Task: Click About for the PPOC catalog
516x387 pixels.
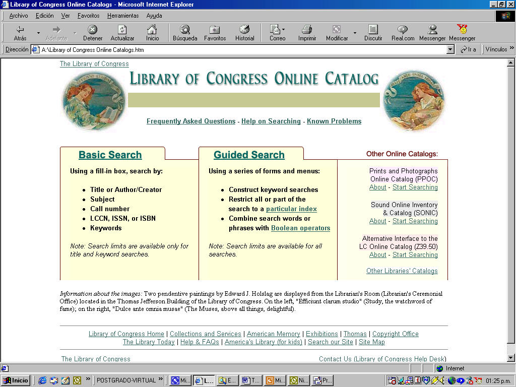Action: coord(377,187)
